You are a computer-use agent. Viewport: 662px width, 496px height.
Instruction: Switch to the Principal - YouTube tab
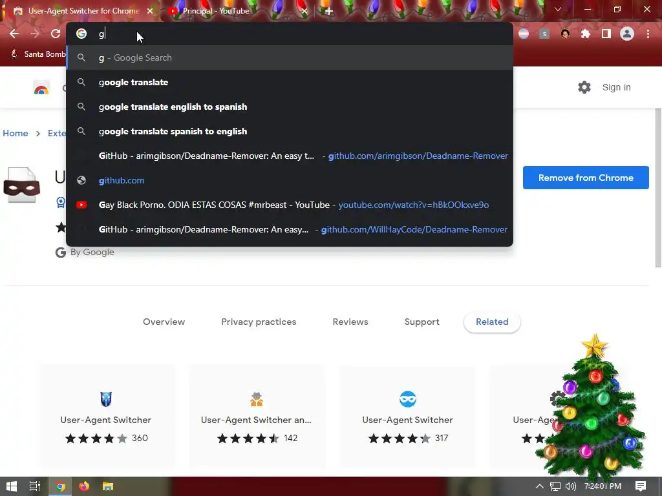(x=237, y=11)
